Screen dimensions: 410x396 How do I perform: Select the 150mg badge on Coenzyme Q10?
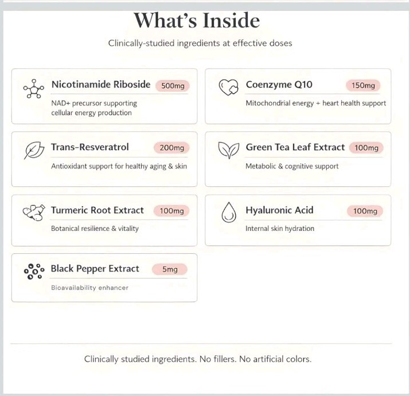point(363,85)
